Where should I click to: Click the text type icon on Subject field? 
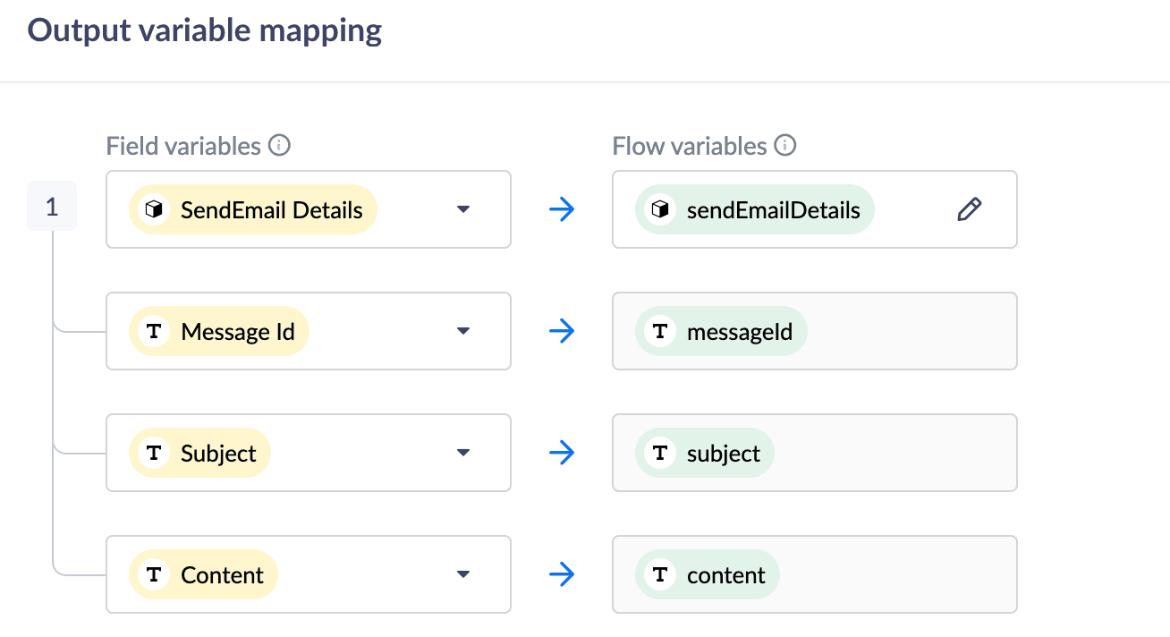154,453
